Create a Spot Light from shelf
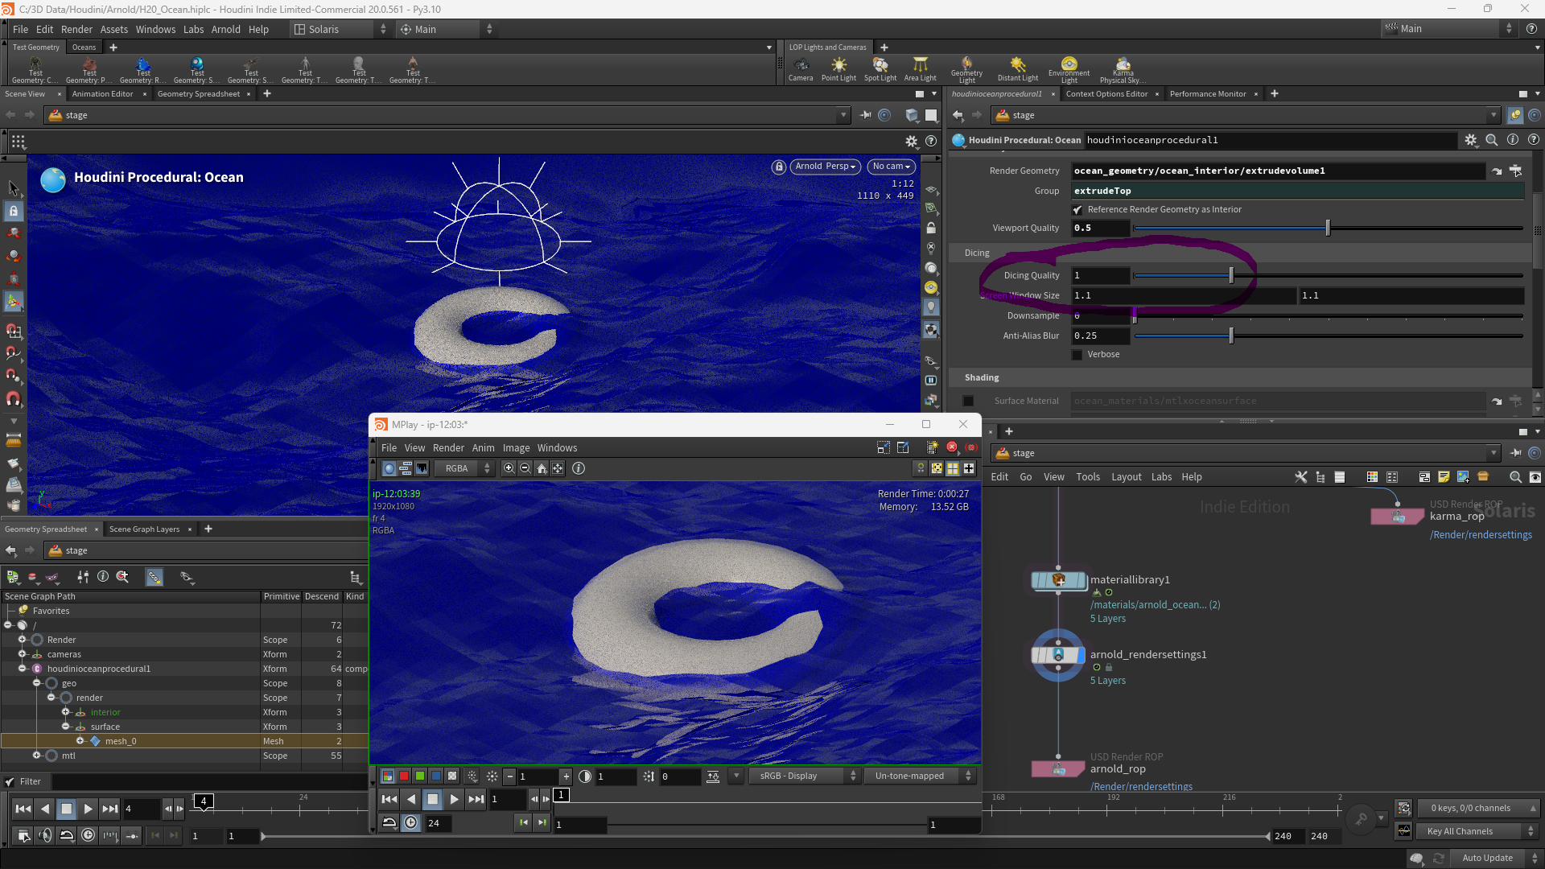The height and width of the screenshot is (869, 1545). coord(880,68)
